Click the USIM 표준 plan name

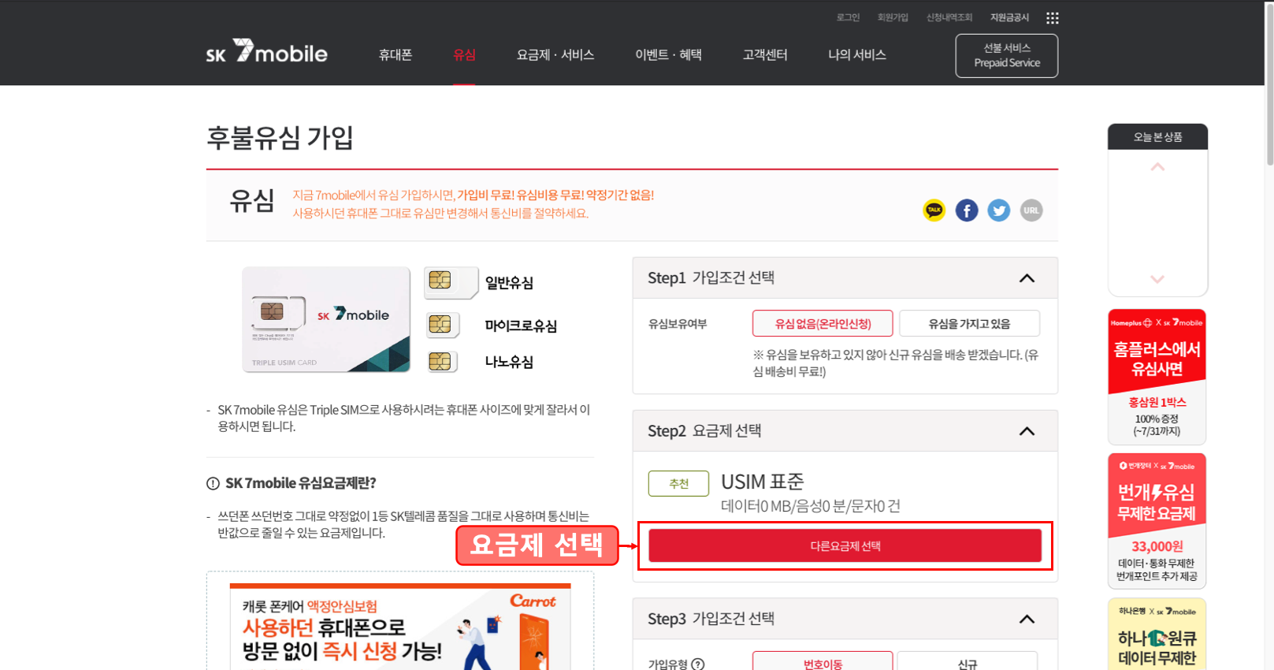763,482
